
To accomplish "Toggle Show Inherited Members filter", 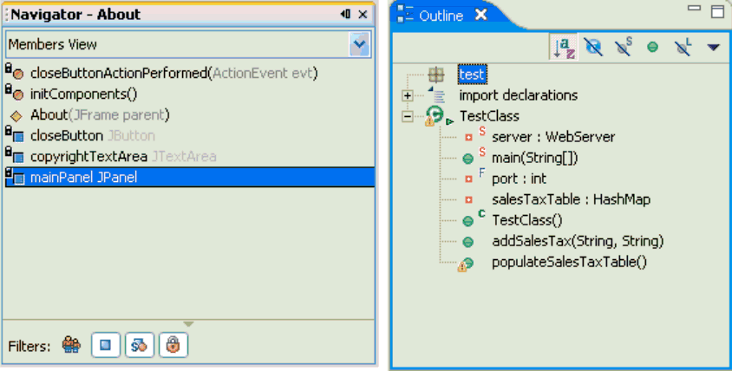I will tap(71, 345).
